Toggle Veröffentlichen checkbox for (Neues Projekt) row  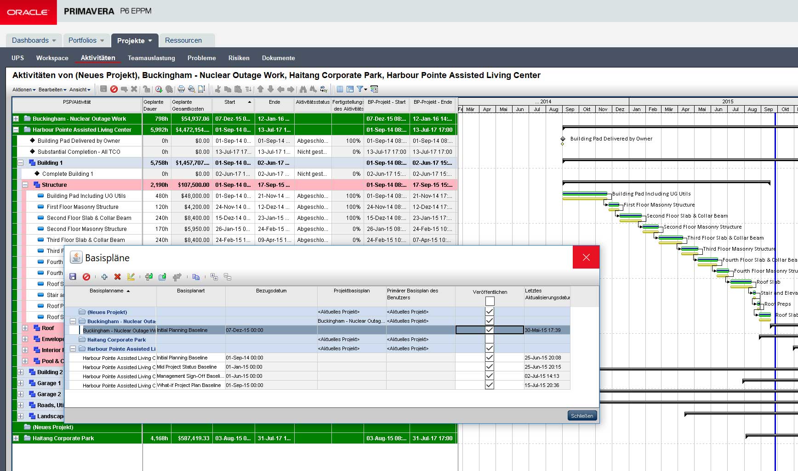[490, 312]
